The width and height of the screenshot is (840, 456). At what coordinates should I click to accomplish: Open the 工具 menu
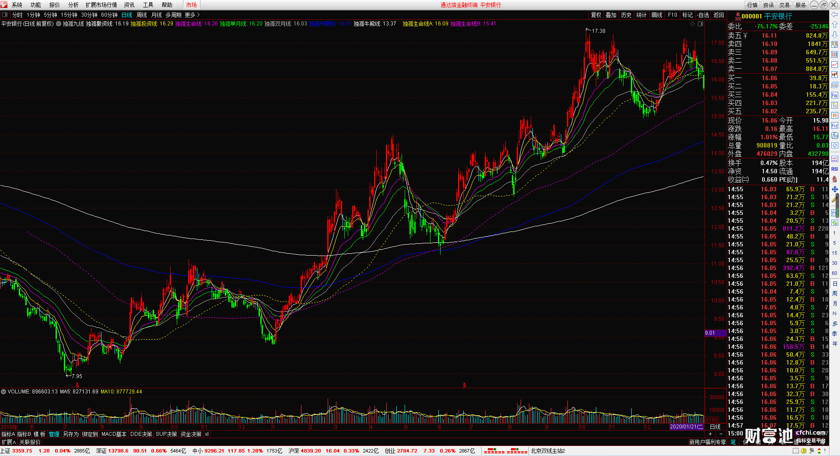click(x=148, y=5)
